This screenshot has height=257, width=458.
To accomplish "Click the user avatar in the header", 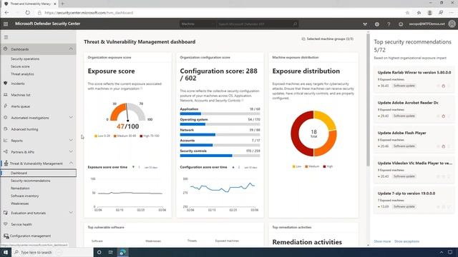I will (x=452, y=24).
